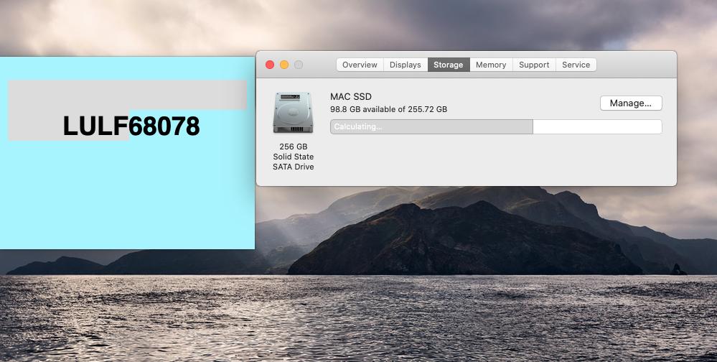This screenshot has width=717, height=362.
Task: Go to the Service tab
Action: pos(576,65)
